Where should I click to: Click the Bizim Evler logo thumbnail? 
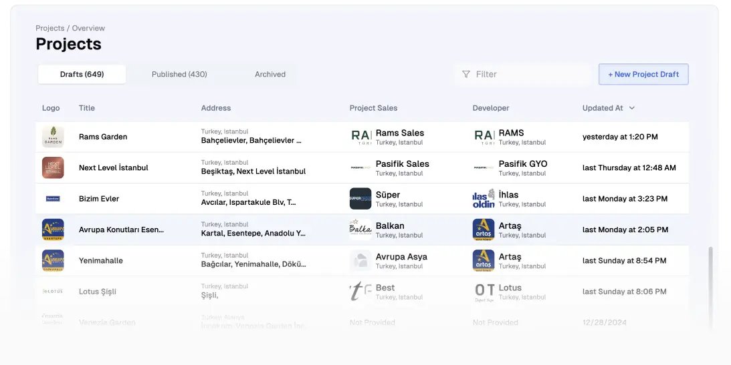click(x=53, y=199)
